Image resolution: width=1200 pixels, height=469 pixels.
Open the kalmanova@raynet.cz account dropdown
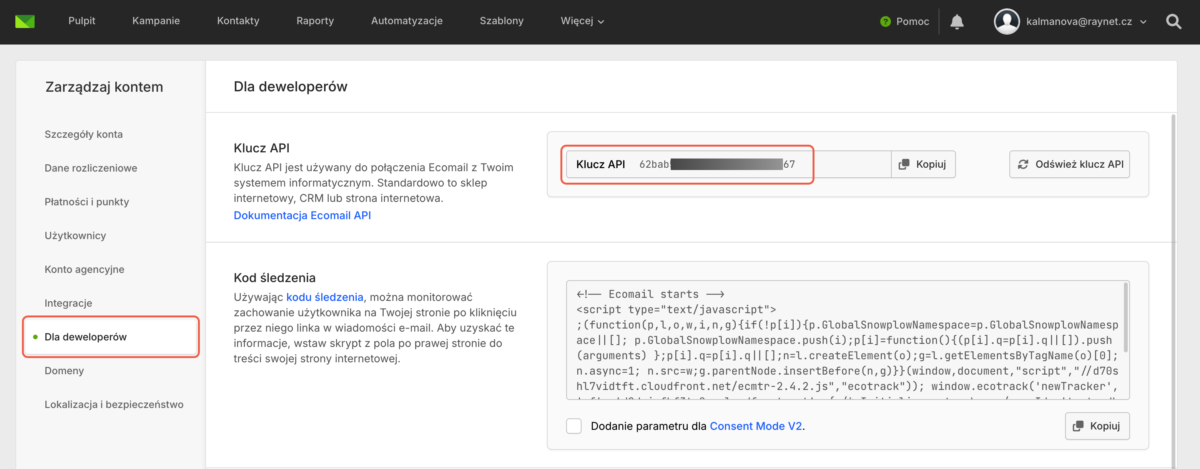[x=1086, y=21]
